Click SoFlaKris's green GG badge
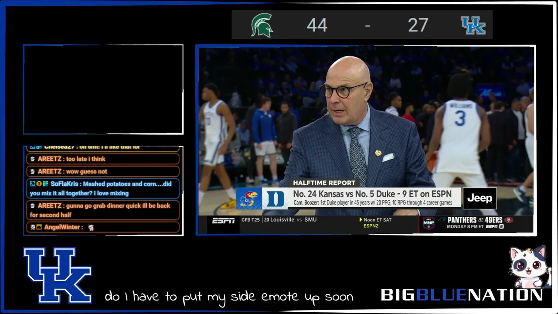The width and height of the screenshot is (558, 314). 45,184
